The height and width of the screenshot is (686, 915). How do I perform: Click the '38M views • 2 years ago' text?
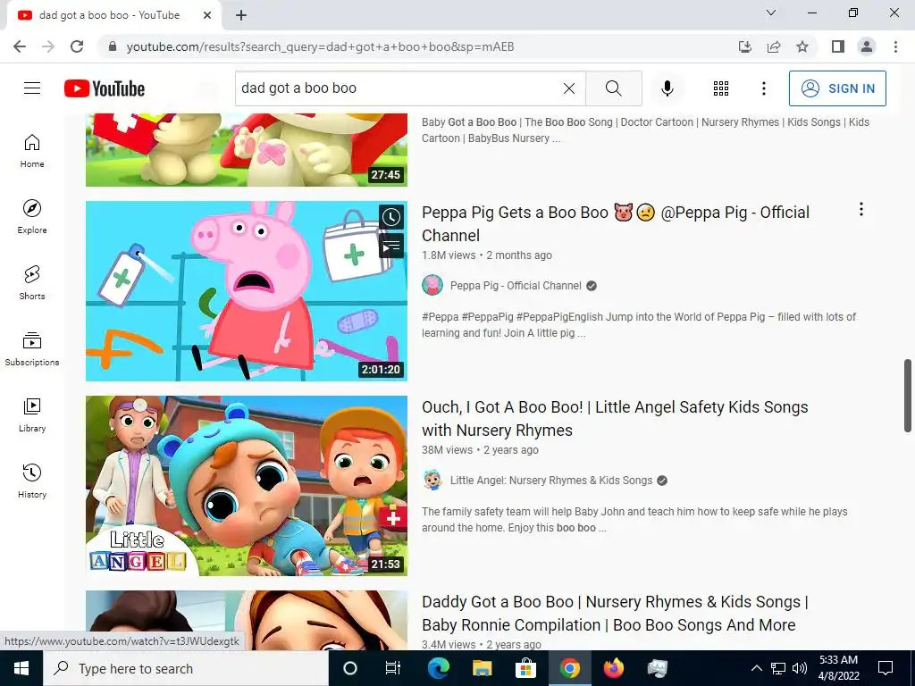click(x=480, y=450)
